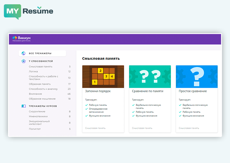The image size is (230, 163).
Task: Click the book icon beside Тренажеры курсов
Action: click(x=23, y=106)
